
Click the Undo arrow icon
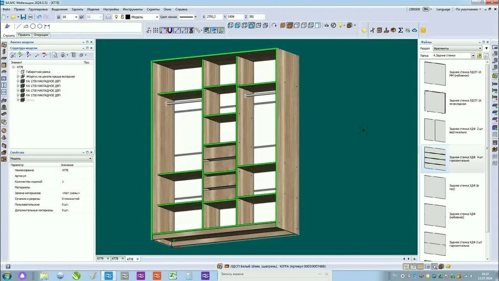pos(39,17)
